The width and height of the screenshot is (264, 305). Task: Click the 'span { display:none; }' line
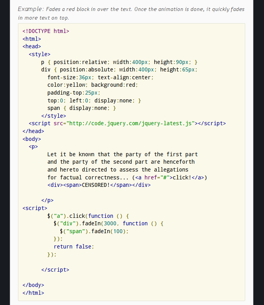coord(81,108)
